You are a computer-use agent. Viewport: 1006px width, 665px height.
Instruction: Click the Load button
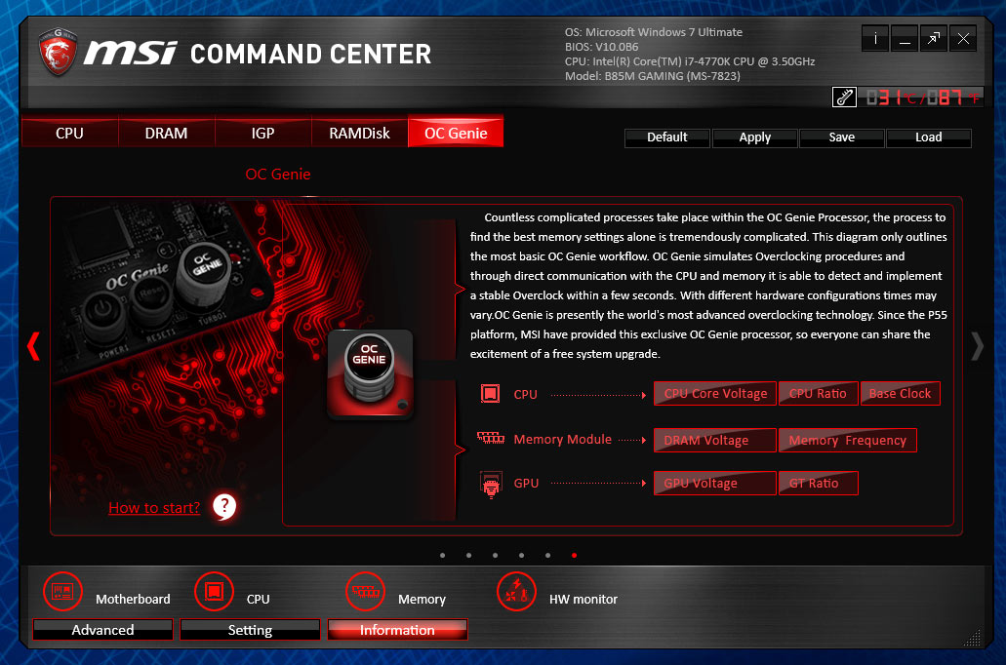click(x=928, y=137)
